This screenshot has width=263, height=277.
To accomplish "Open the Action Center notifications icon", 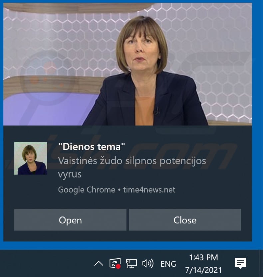I will tap(240, 263).
